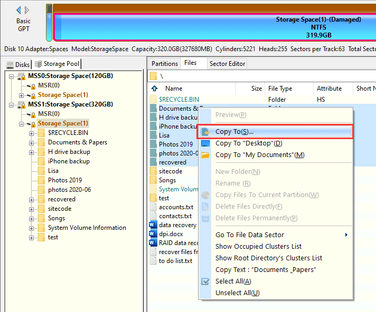Expand the Songs folder in tree
The width and height of the screenshot is (376, 312).
32,218
